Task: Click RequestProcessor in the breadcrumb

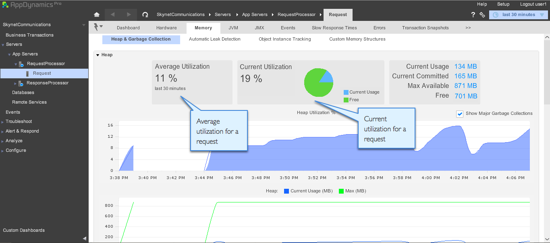Action: [x=297, y=14]
